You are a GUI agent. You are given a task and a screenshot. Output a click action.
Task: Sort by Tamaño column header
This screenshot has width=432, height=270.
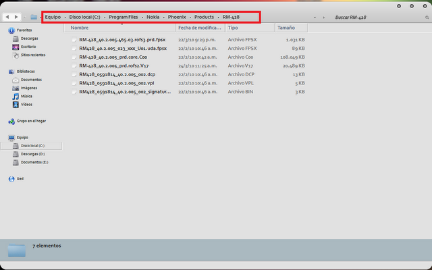click(291, 28)
